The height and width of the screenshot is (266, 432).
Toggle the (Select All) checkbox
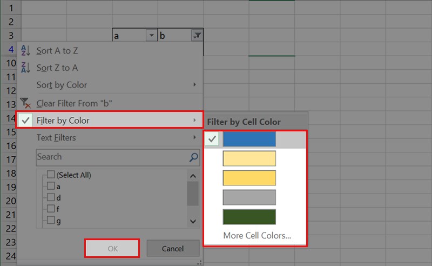click(51, 175)
